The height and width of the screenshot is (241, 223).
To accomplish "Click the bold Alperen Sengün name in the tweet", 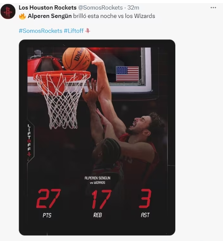I will 50,16.
